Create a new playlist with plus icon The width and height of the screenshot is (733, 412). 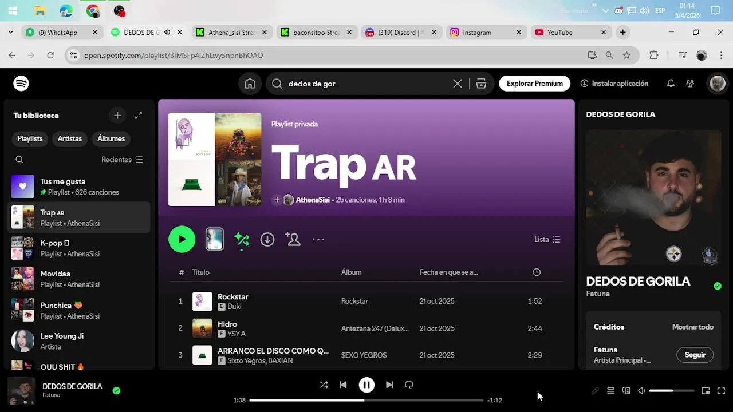point(117,116)
